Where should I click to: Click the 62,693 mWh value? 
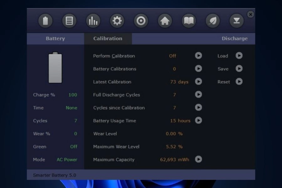[x=175, y=159]
